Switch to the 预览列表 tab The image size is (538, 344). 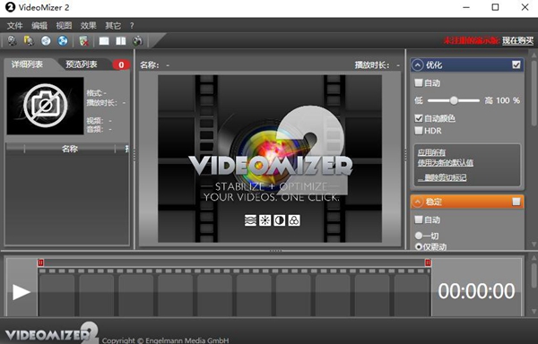[x=82, y=64]
